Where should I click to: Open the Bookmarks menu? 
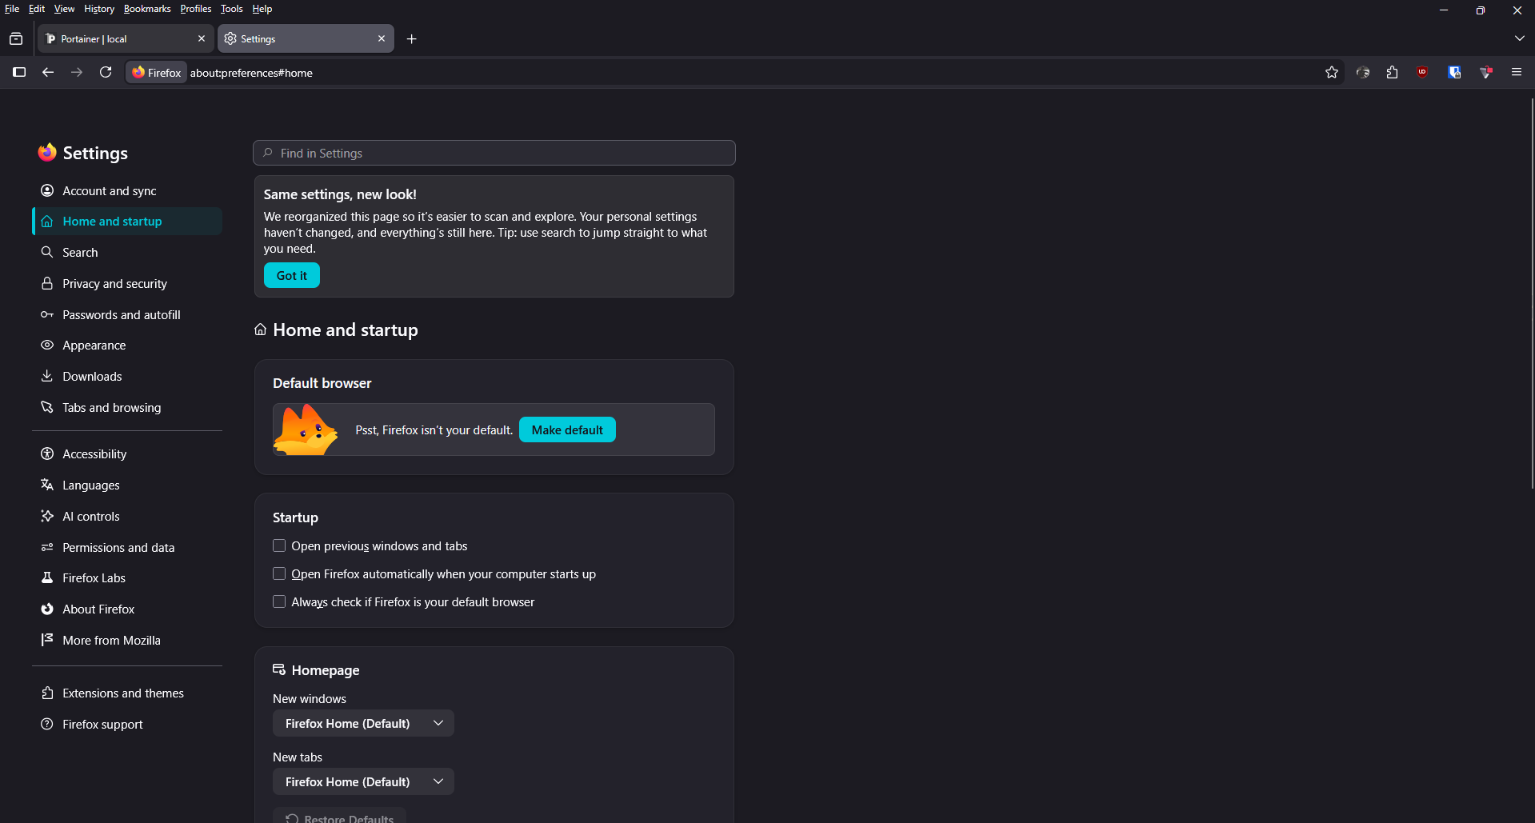147,9
